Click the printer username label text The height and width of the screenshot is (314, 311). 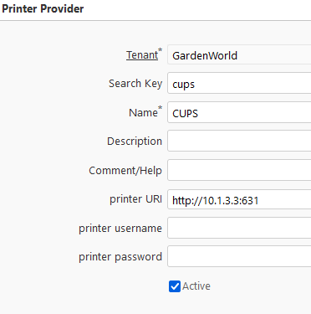click(120, 229)
